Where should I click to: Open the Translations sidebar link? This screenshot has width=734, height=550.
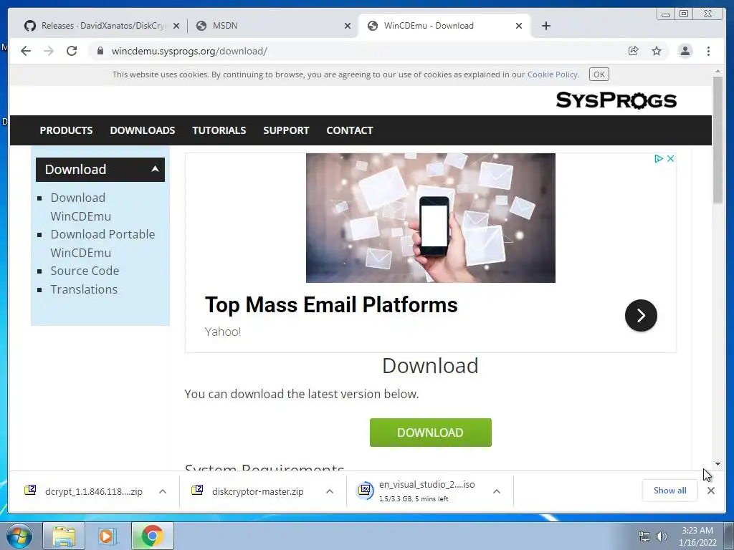pyautogui.click(x=84, y=289)
